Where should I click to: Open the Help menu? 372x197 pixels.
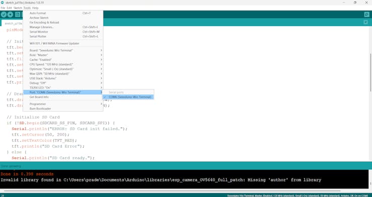(35, 8)
